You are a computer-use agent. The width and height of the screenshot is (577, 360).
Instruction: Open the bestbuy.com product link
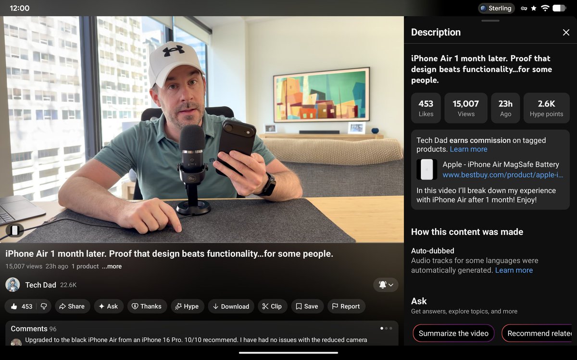[503, 175]
